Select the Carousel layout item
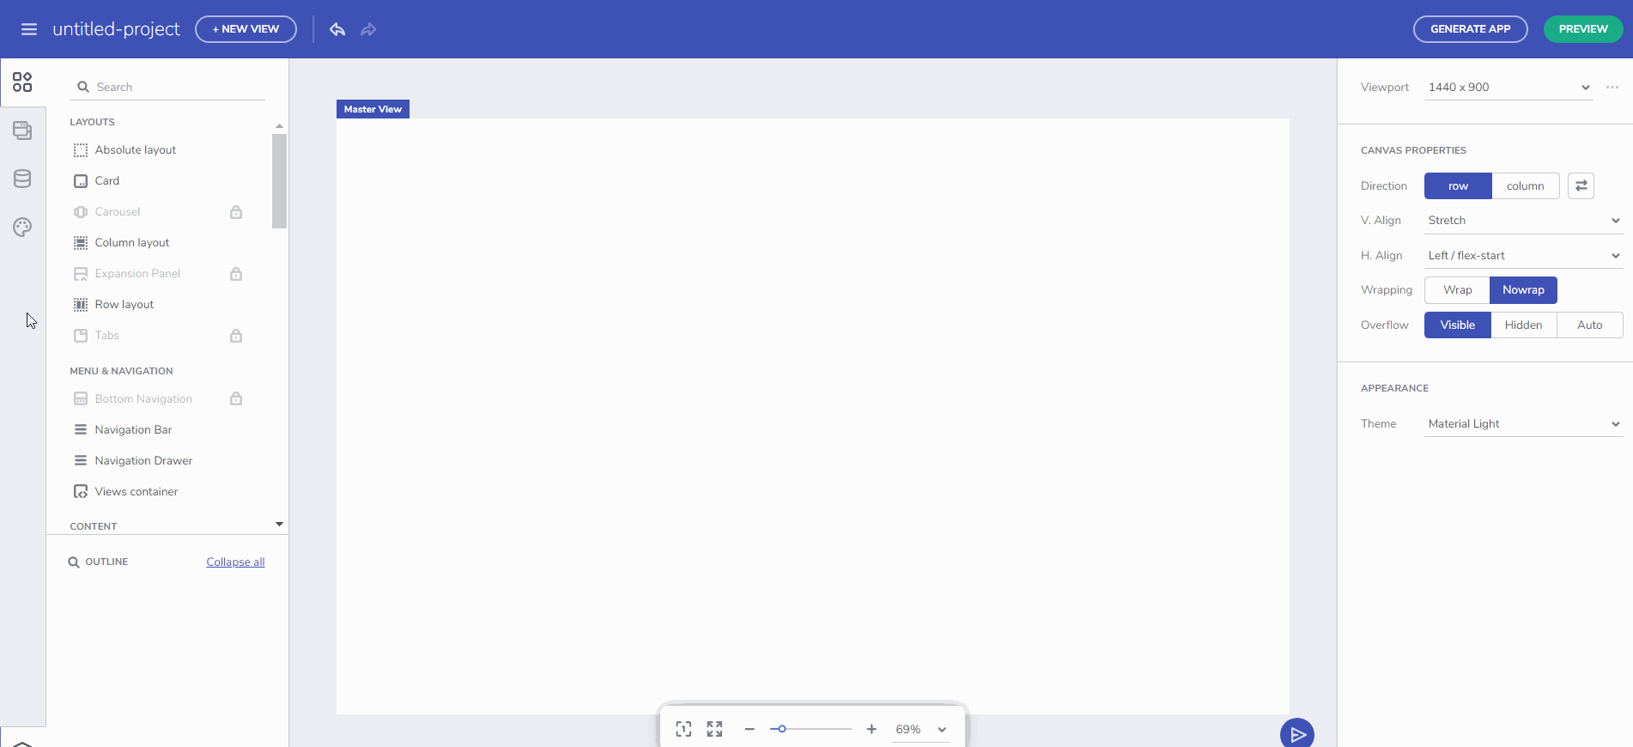Image resolution: width=1633 pixels, height=747 pixels. pyautogui.click(x=118, y=212)
